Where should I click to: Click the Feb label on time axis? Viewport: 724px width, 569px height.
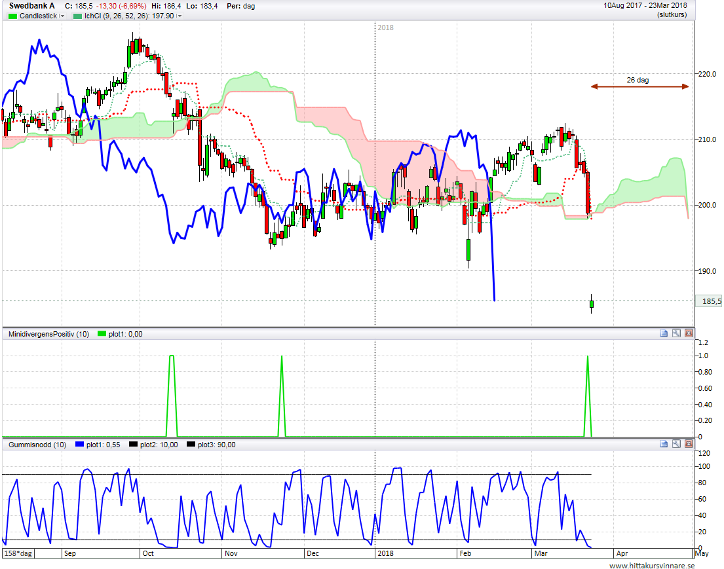coord(465,553)
